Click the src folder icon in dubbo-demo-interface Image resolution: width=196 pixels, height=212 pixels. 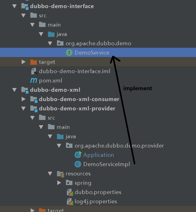pyautogui.click(x=33, y=15)
